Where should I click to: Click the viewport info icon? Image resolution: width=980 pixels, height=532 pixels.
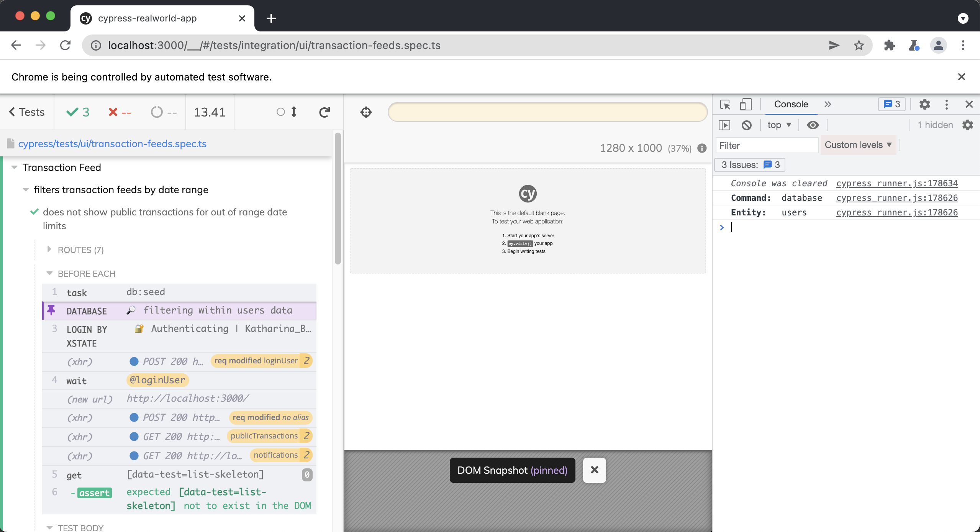coord(702,148)
